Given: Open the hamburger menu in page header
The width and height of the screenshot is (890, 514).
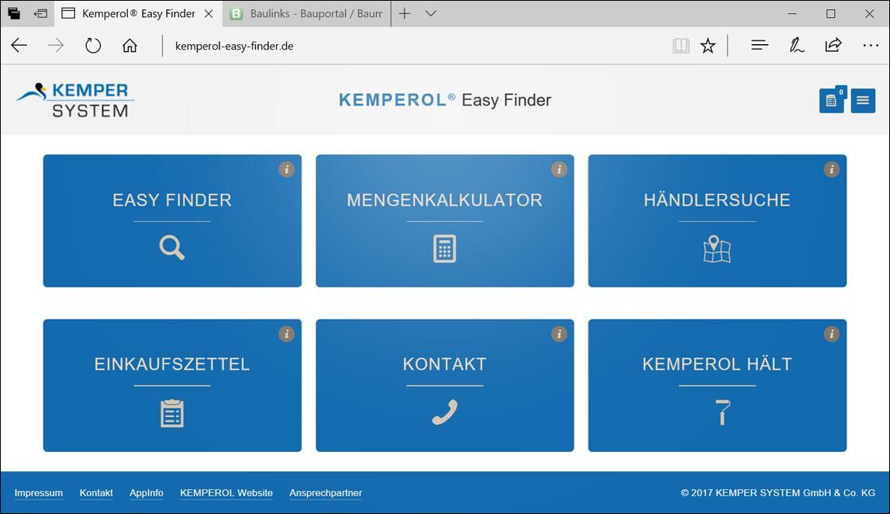Looking at the screenshot, I should click(x=863, y=101).
